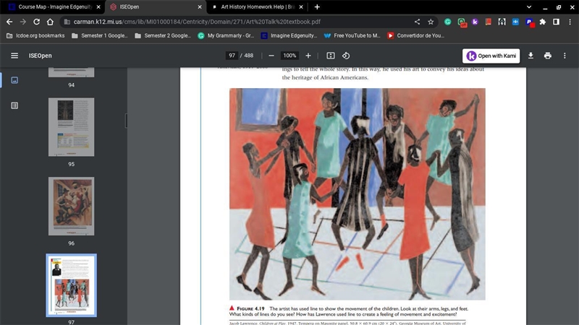Viewport: 579px width, 325px height.
Task: Open the Semester 2 Google bookmarks folder
Action: 163,35
